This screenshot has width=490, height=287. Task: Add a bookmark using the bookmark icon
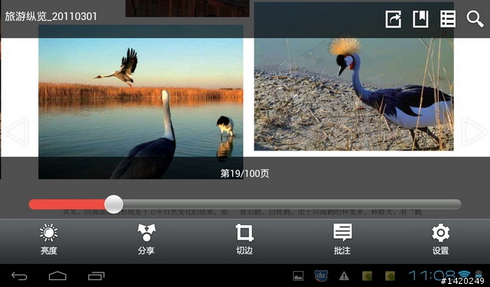point(420,19)
